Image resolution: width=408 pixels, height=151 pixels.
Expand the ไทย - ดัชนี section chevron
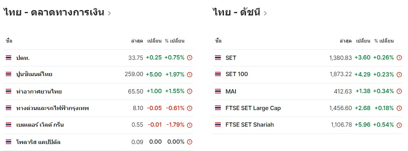point(265,13)
